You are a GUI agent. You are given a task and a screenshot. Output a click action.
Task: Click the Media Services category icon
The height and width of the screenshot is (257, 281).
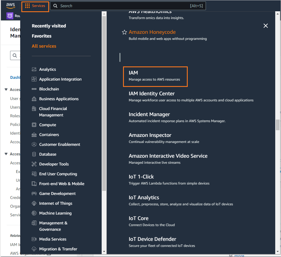pyautogui.click(x=34, y=239)
